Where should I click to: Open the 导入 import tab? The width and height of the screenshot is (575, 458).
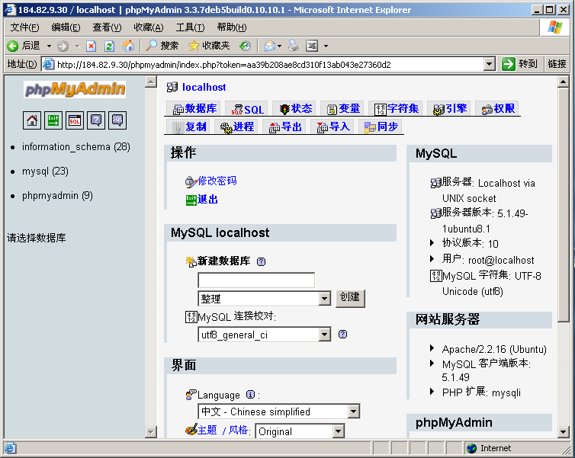(x=332, y=127)
